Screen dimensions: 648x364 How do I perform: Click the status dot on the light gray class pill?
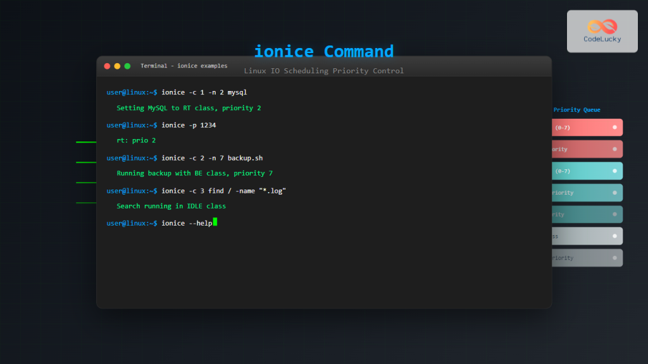[614, 236]
